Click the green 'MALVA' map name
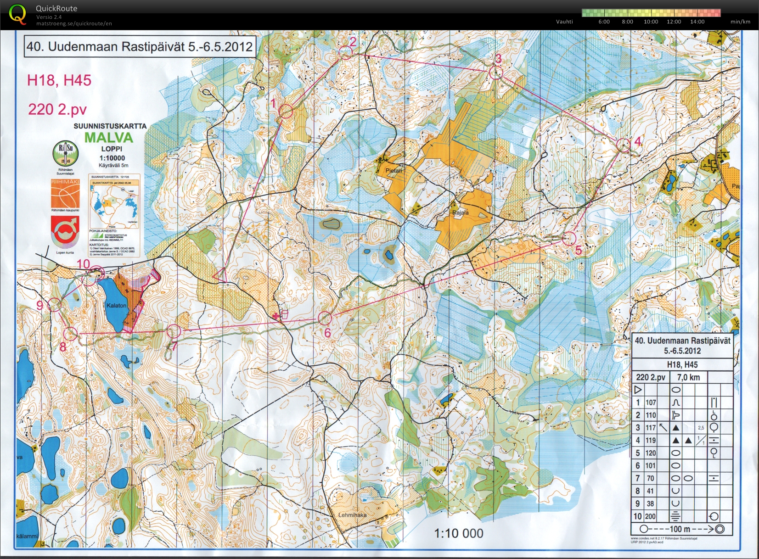The width and height of the screenshot is (759, 559). (x=109, y=137)
